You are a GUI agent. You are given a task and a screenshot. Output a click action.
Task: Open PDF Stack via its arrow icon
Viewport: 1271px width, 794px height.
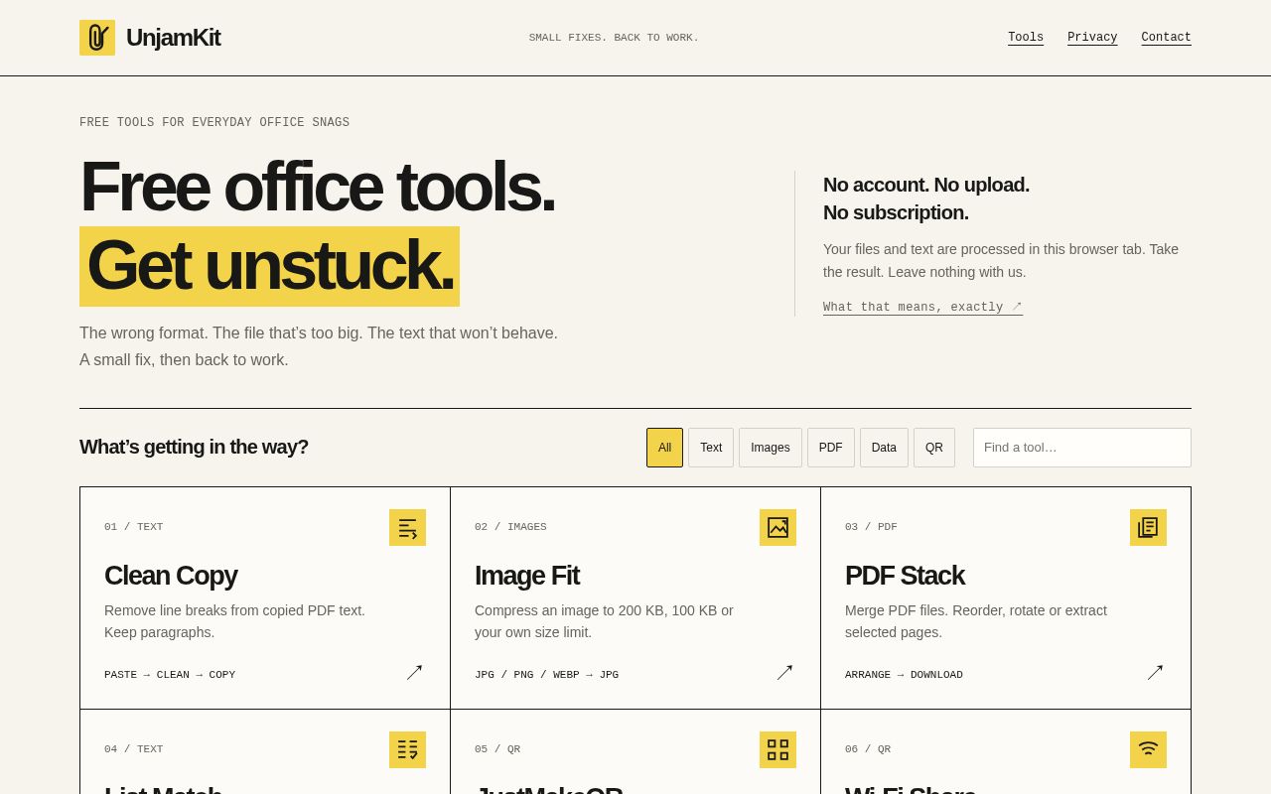click(x=1155, y=673)
